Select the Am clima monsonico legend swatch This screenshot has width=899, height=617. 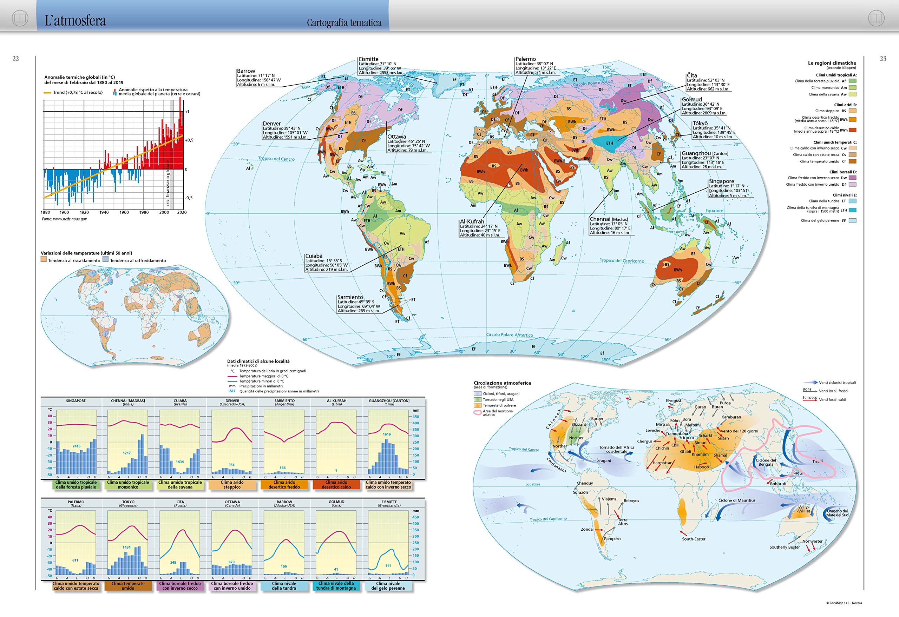853,88
